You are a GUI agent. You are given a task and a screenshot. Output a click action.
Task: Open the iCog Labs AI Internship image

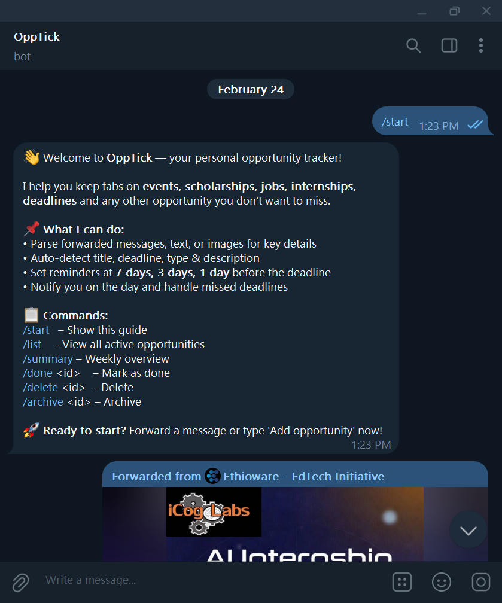(295, 524)
